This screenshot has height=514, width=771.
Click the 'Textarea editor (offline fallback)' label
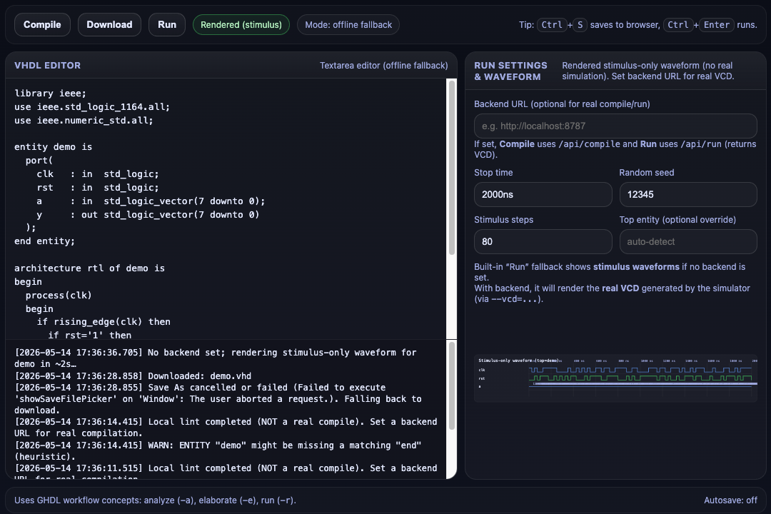pos(383,66)
